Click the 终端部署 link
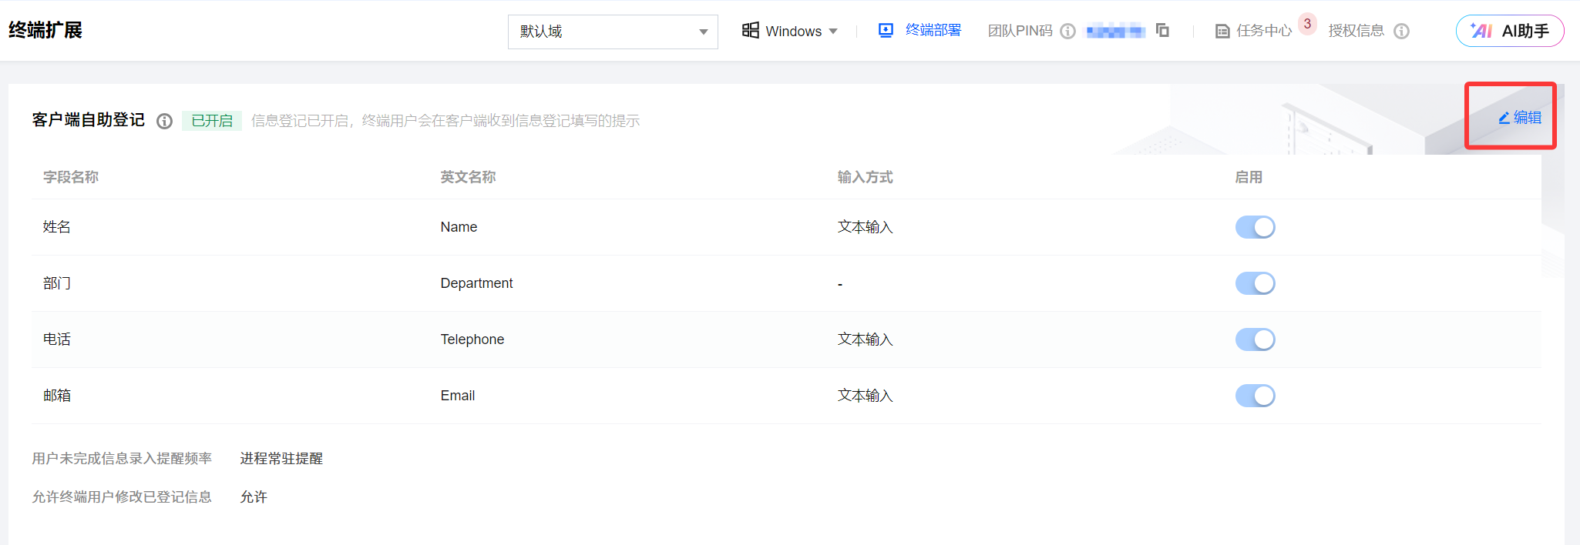1580x545 pixels. (933, 31)
